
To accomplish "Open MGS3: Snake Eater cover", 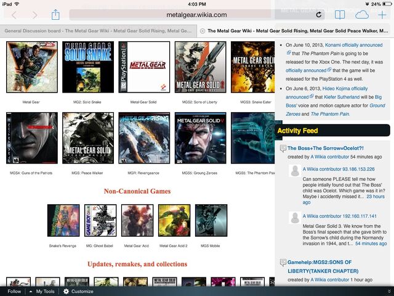I will (253, 67).
